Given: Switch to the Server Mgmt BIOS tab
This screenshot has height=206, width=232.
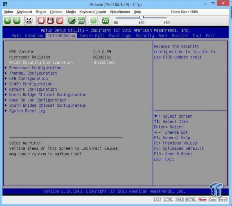Looking at the screenshot, I should pyautogui.click(x=92, y=36).
